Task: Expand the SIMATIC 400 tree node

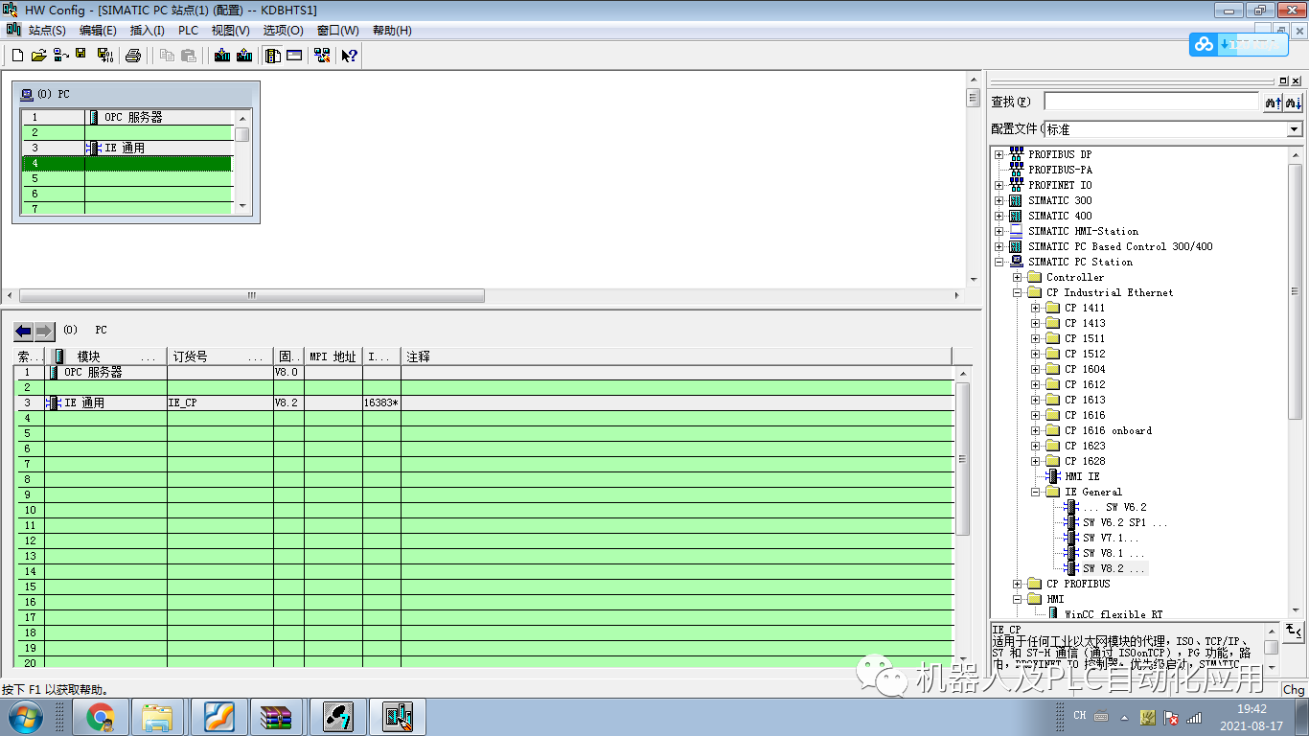Action: pos(999,216)
